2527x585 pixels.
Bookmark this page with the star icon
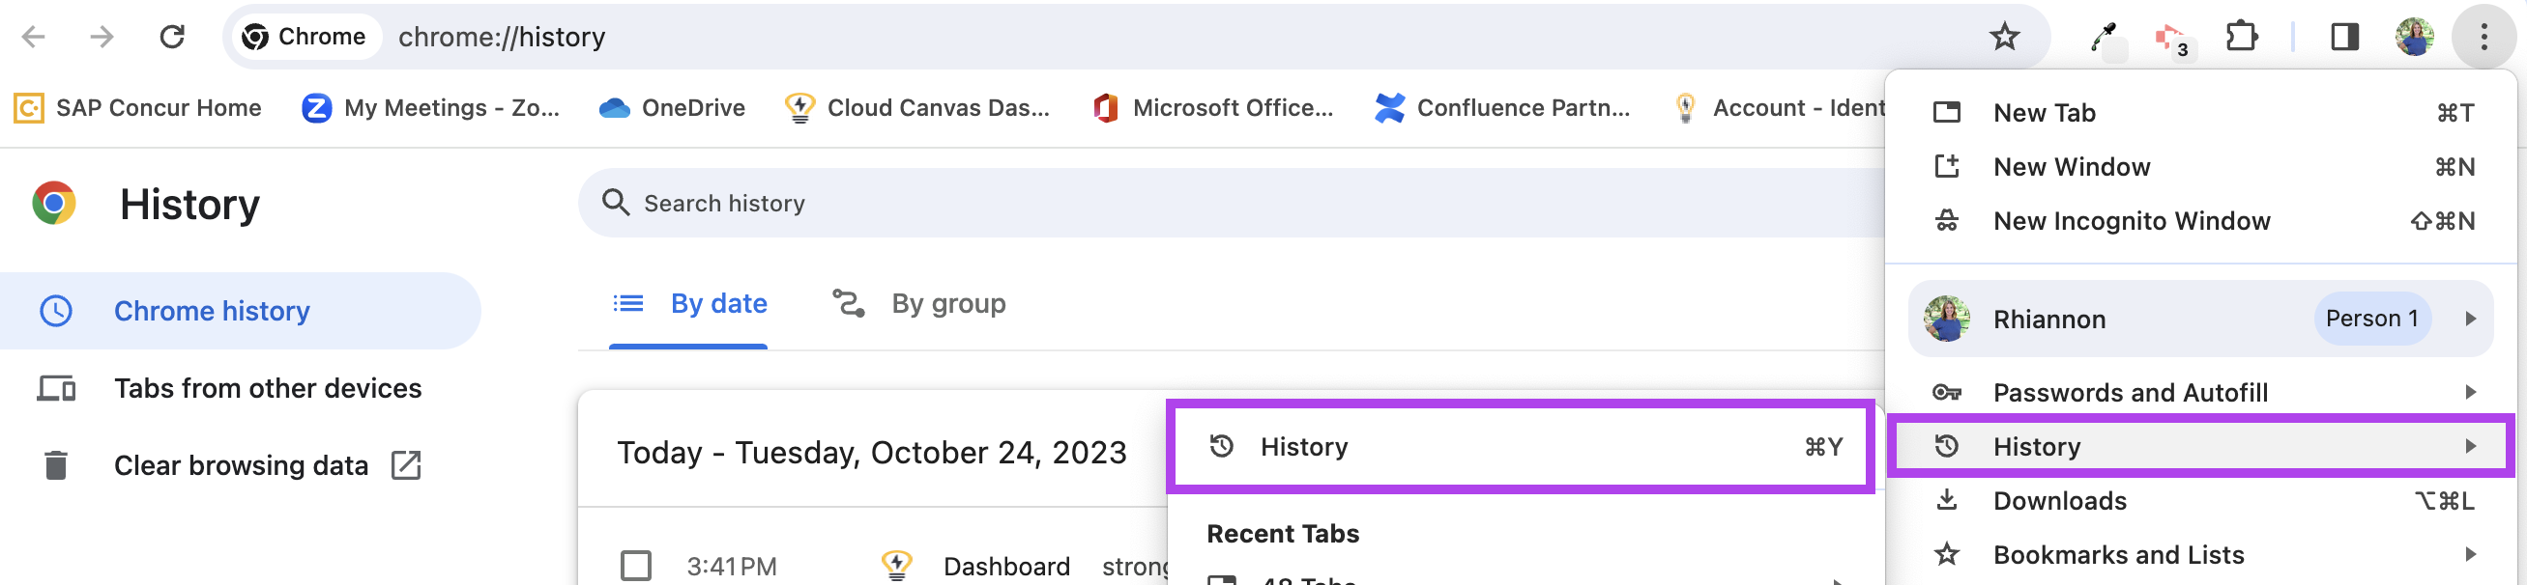click(x=2004, y=38)
